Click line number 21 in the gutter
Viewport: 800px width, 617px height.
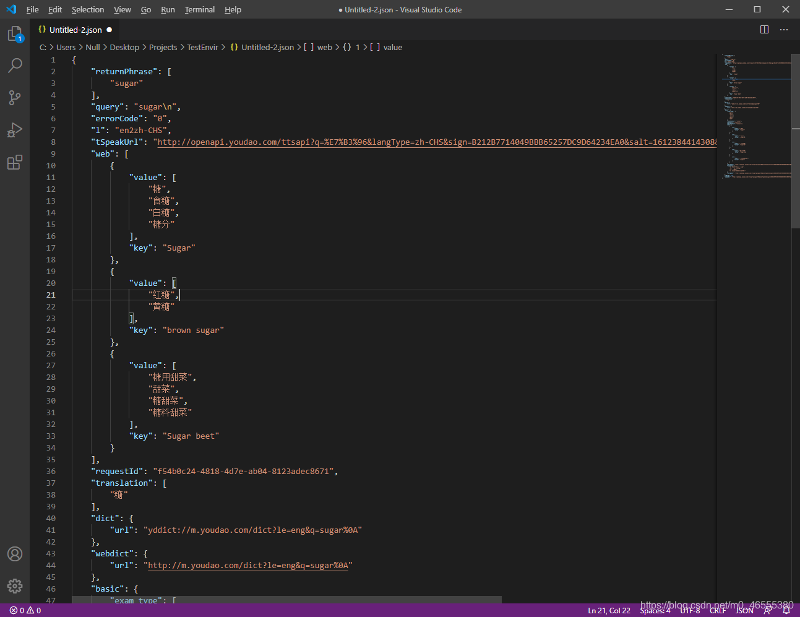(51, 295)
